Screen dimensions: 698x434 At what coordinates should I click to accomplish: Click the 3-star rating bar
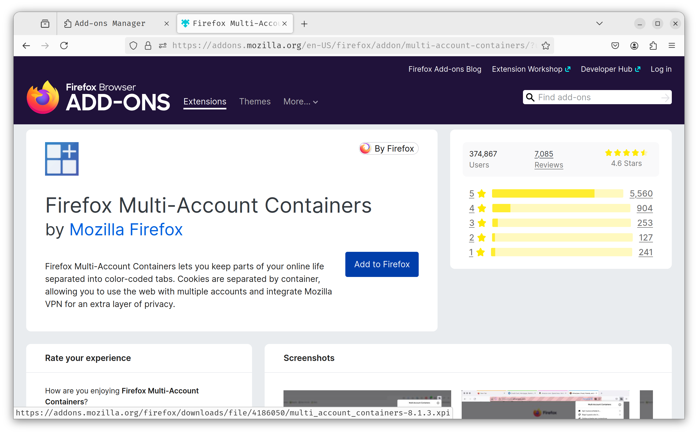pos(561,223)
